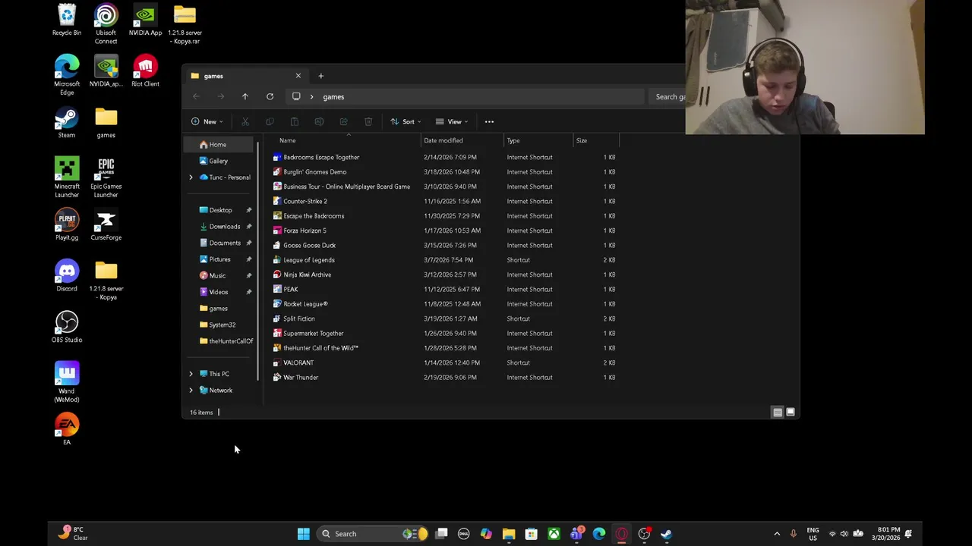972x546 pixels.
Task: Select the Counter-Strike 2 shortcut
Action: click(305, 202)
